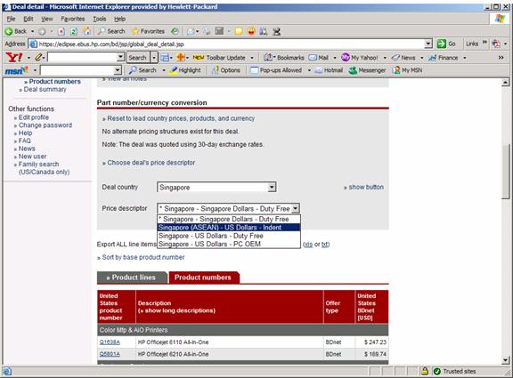513x378 pixels.
Task: Switch to the Product numbers tab
Action: [x=203, y=277]
